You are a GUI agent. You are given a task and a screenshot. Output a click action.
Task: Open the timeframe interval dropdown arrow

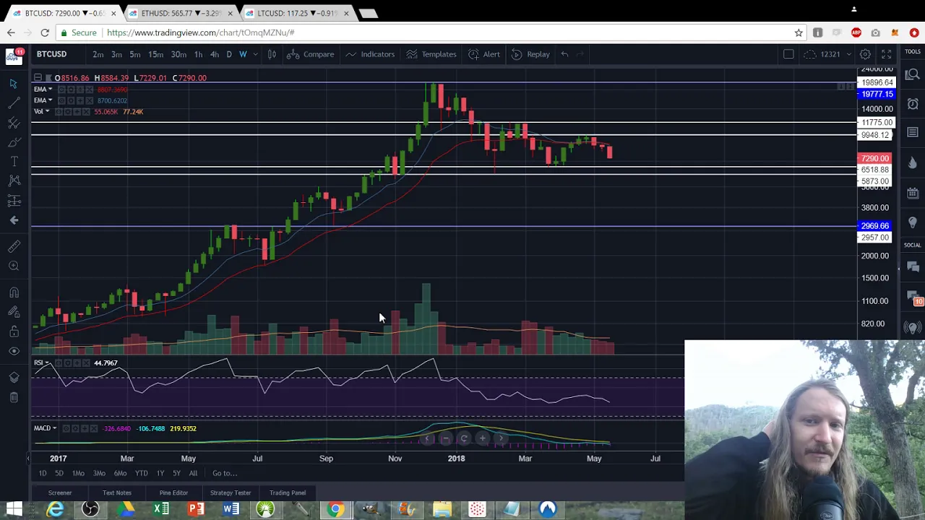(x=256, y=54)
